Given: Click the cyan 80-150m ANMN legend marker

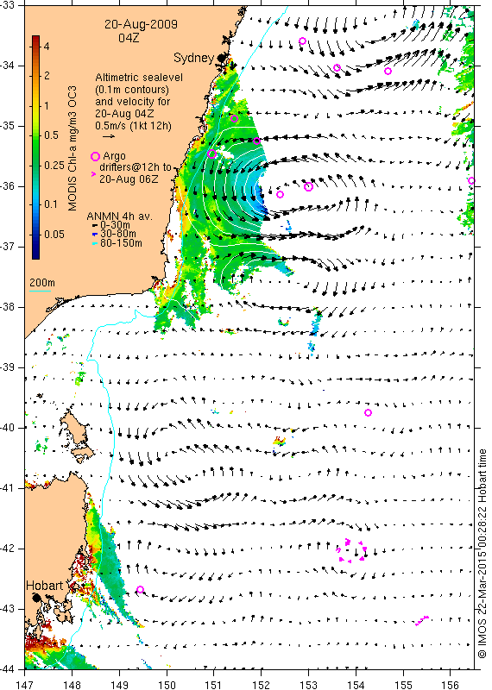Looking at the screenshot, I should (94, 243).
